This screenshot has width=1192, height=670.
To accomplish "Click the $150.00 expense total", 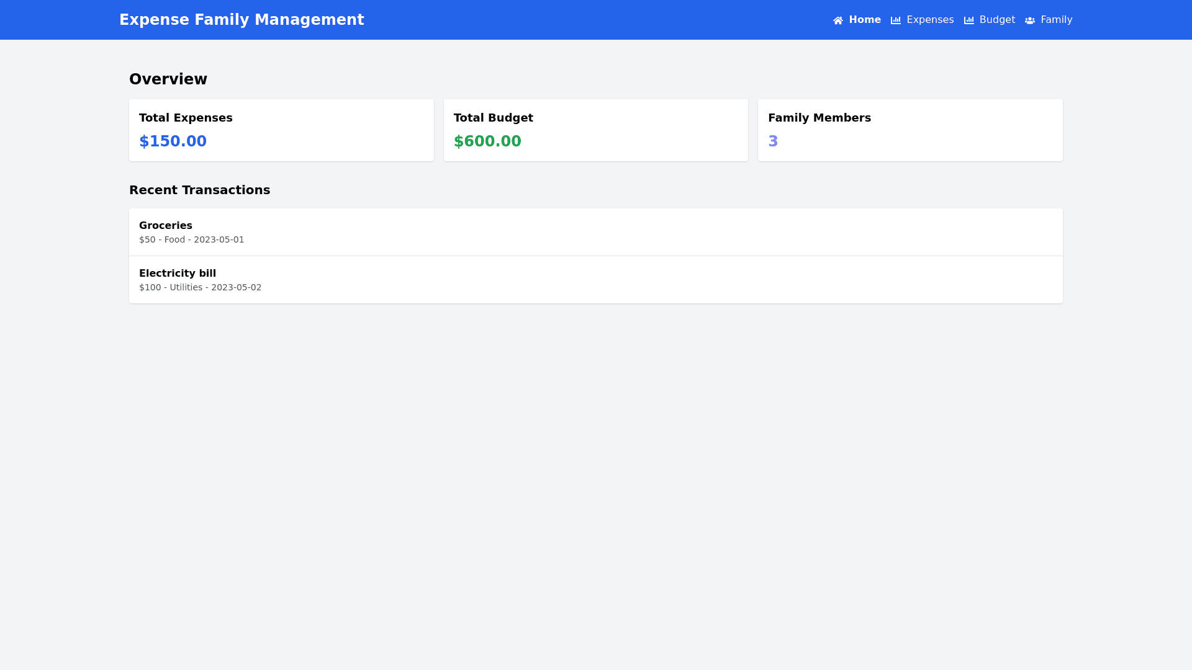I will point(173,141).
